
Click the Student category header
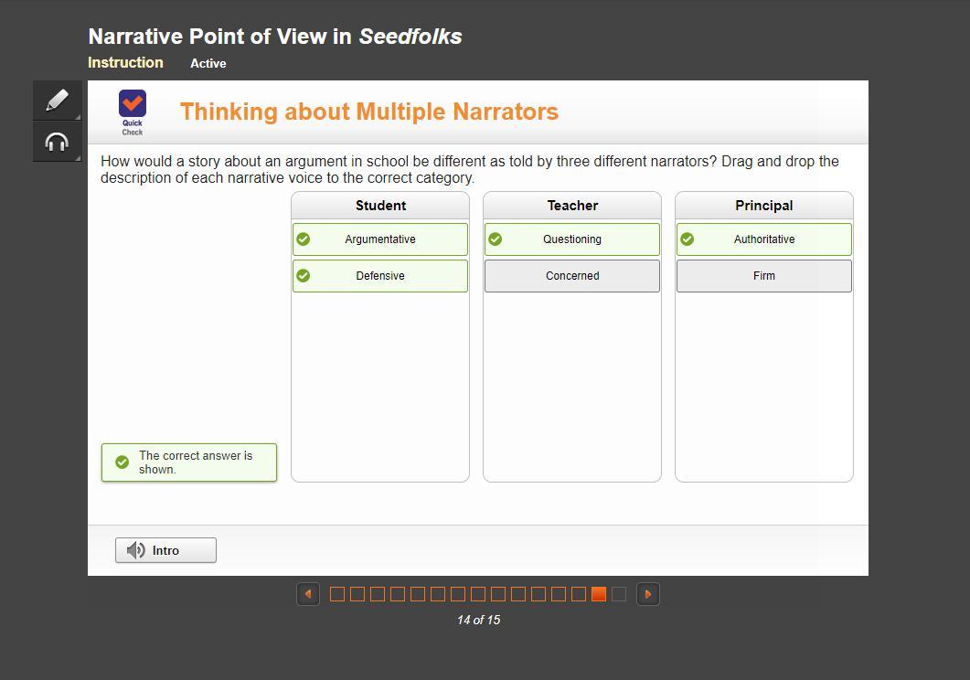(x=380, y=206)
